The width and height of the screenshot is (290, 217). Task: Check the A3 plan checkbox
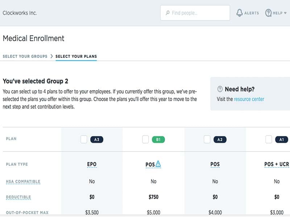point(84,140)
